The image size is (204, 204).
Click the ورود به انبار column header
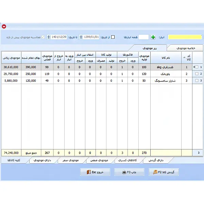coord(69,58)
